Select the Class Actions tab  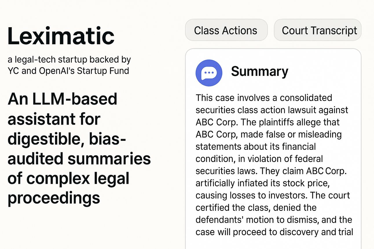point(226,30)
